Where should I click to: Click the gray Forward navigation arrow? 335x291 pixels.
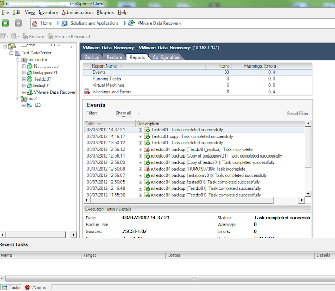click(18, 23)
